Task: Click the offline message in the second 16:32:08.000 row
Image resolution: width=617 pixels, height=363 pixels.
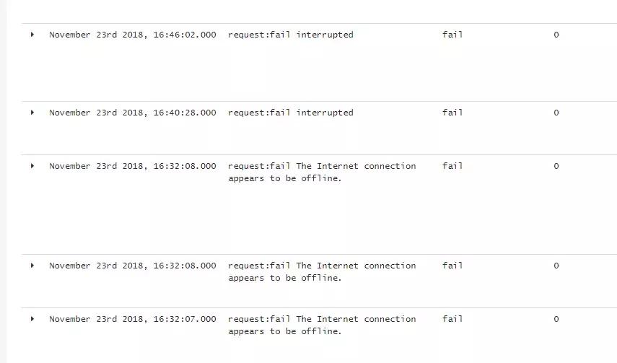Action: 322,272
